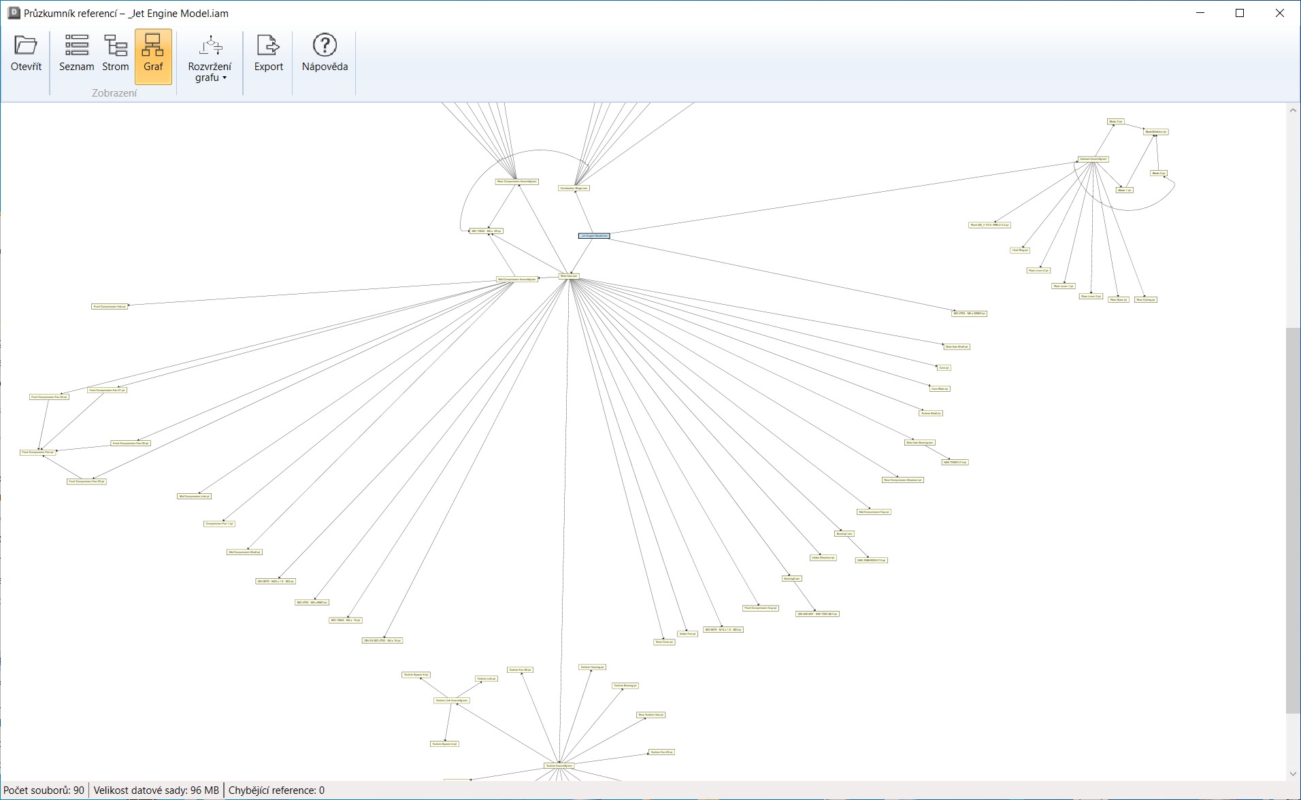
Task: Maximize the Průzkumník referencí window
Action: point(1239,13)
